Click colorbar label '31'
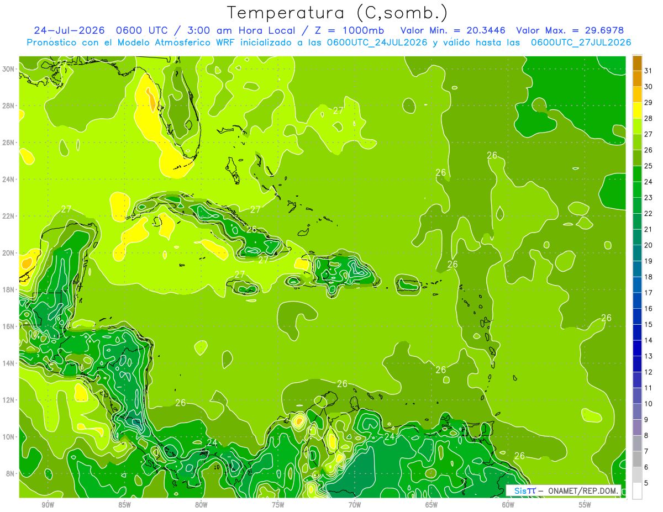Screen dimensions: 663x512 coord(649,71)
